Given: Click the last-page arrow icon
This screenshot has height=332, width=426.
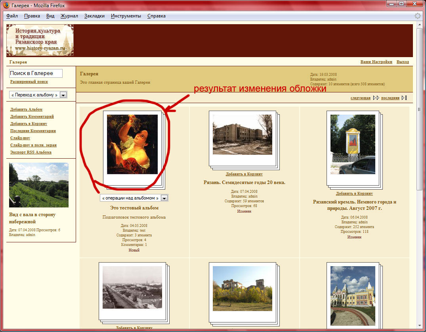Looking at the screenshot, I should (404, 98).
